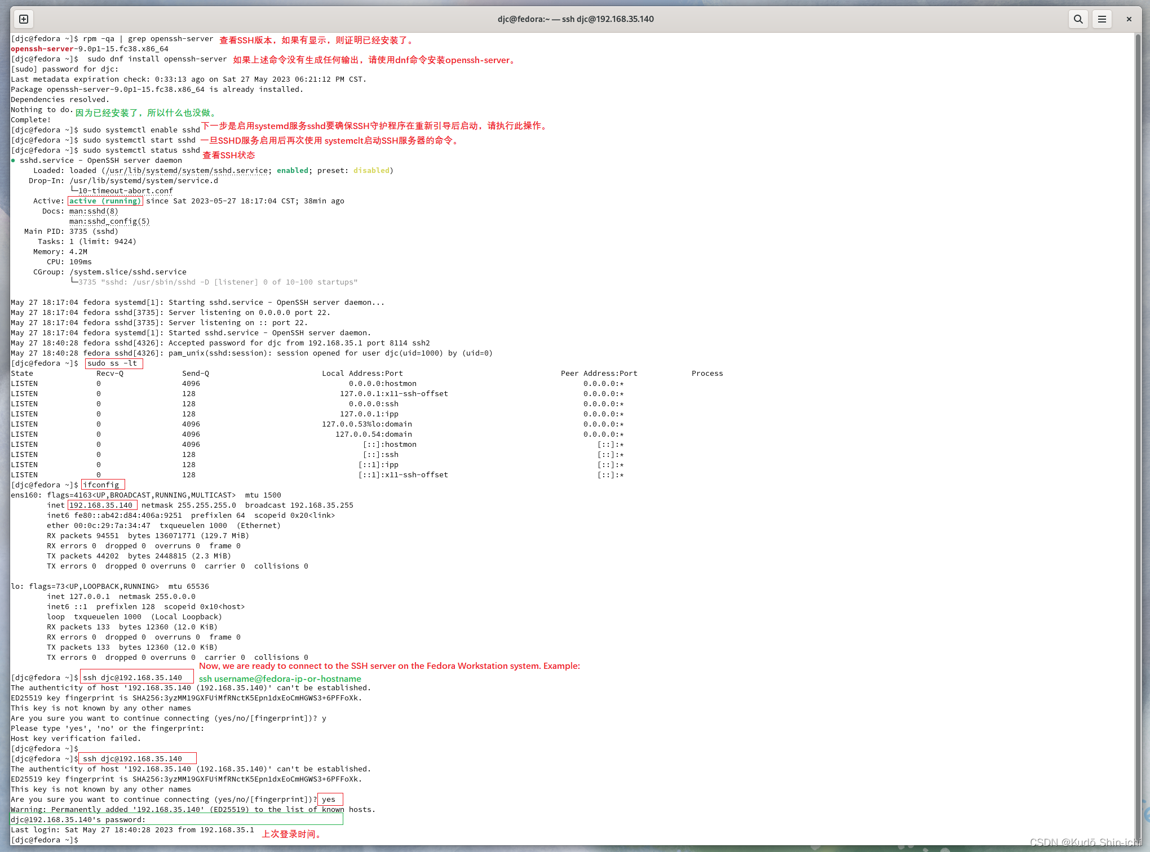This screenshot has width=1150, height=852.
Task: Click the 'sudo ss -lt' command text
Action: point(112,363)
